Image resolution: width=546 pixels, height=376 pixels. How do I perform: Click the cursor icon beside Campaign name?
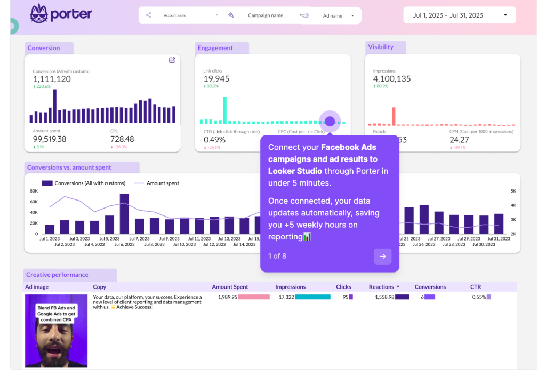(x=231, y=15)
